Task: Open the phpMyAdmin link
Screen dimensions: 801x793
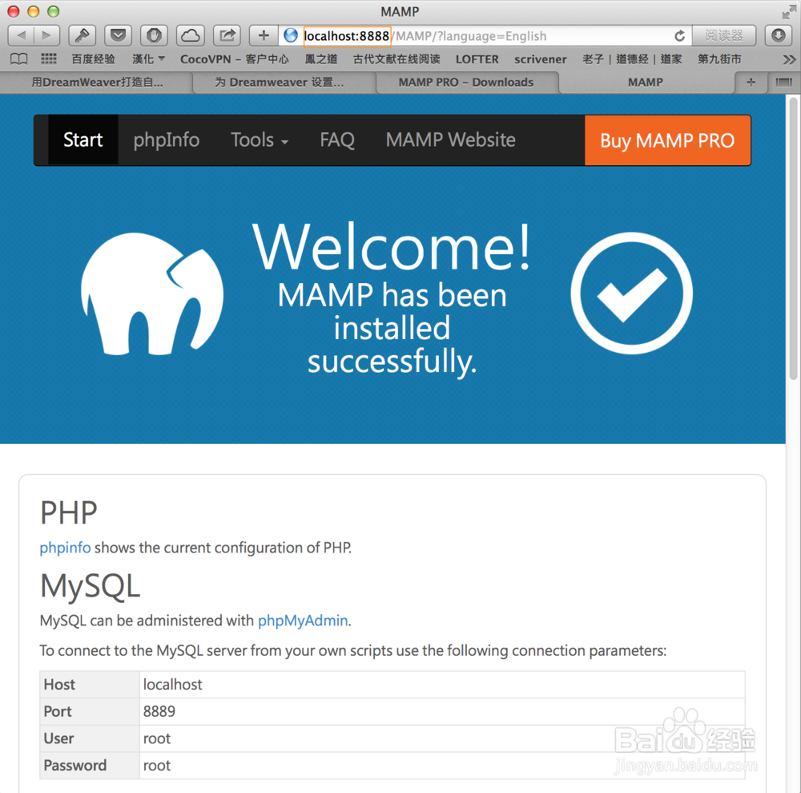Action: tap(303, 621)
